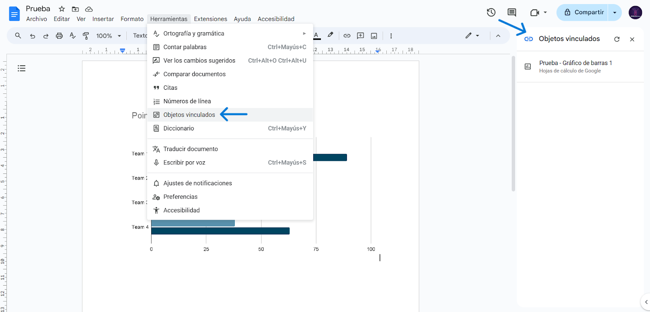Print the document

pos(59,36)
